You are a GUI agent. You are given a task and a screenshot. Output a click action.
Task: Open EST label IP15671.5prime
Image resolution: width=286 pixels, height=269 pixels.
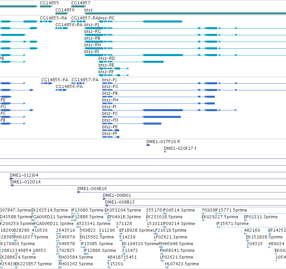coord(232,224)
